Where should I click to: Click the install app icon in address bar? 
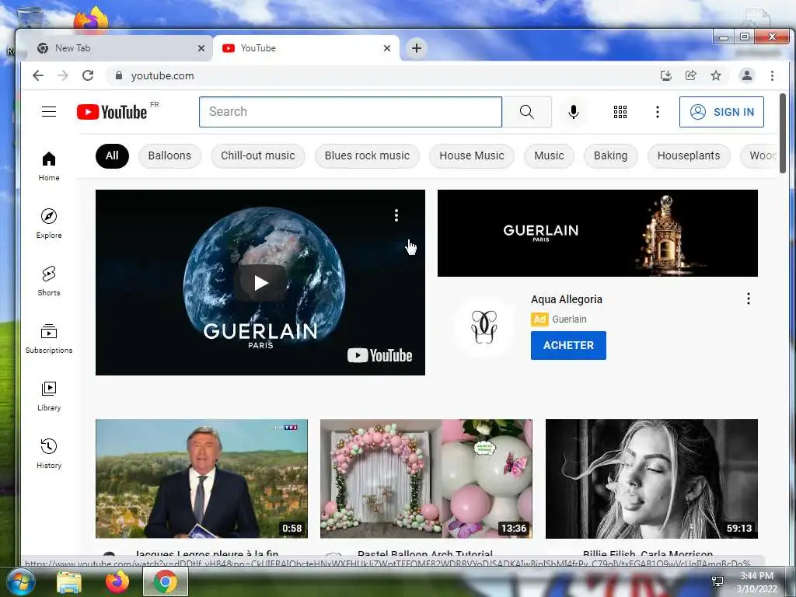coord(665,75)
